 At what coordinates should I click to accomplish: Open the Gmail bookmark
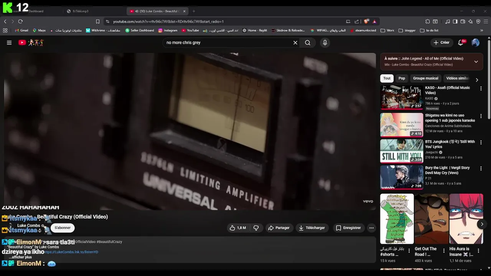click(x=21, y=30)
